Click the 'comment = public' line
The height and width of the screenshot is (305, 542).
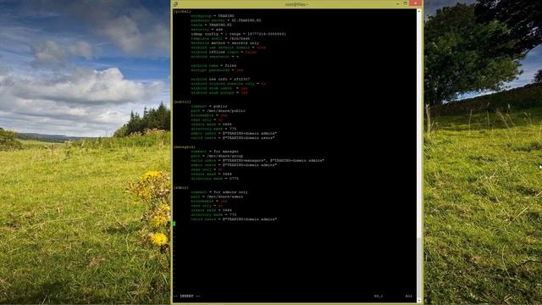pos(209,106)
